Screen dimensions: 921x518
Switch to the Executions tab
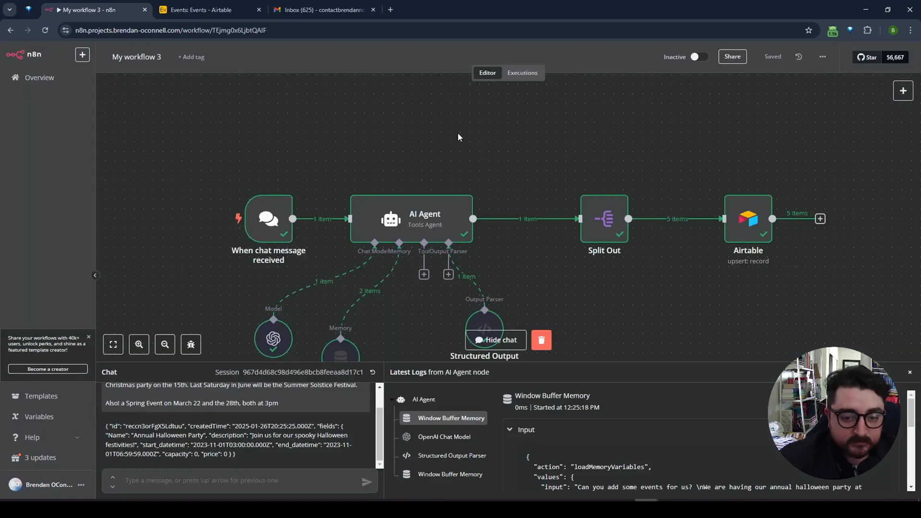tap(522, 73)
